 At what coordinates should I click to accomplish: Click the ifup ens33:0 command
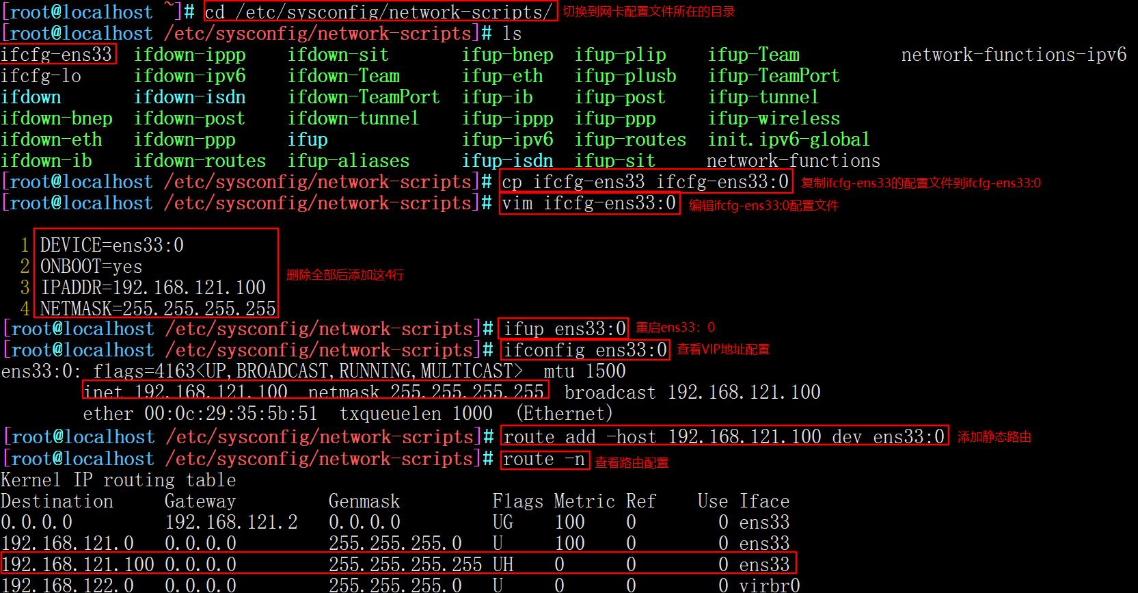coord(565,329)
